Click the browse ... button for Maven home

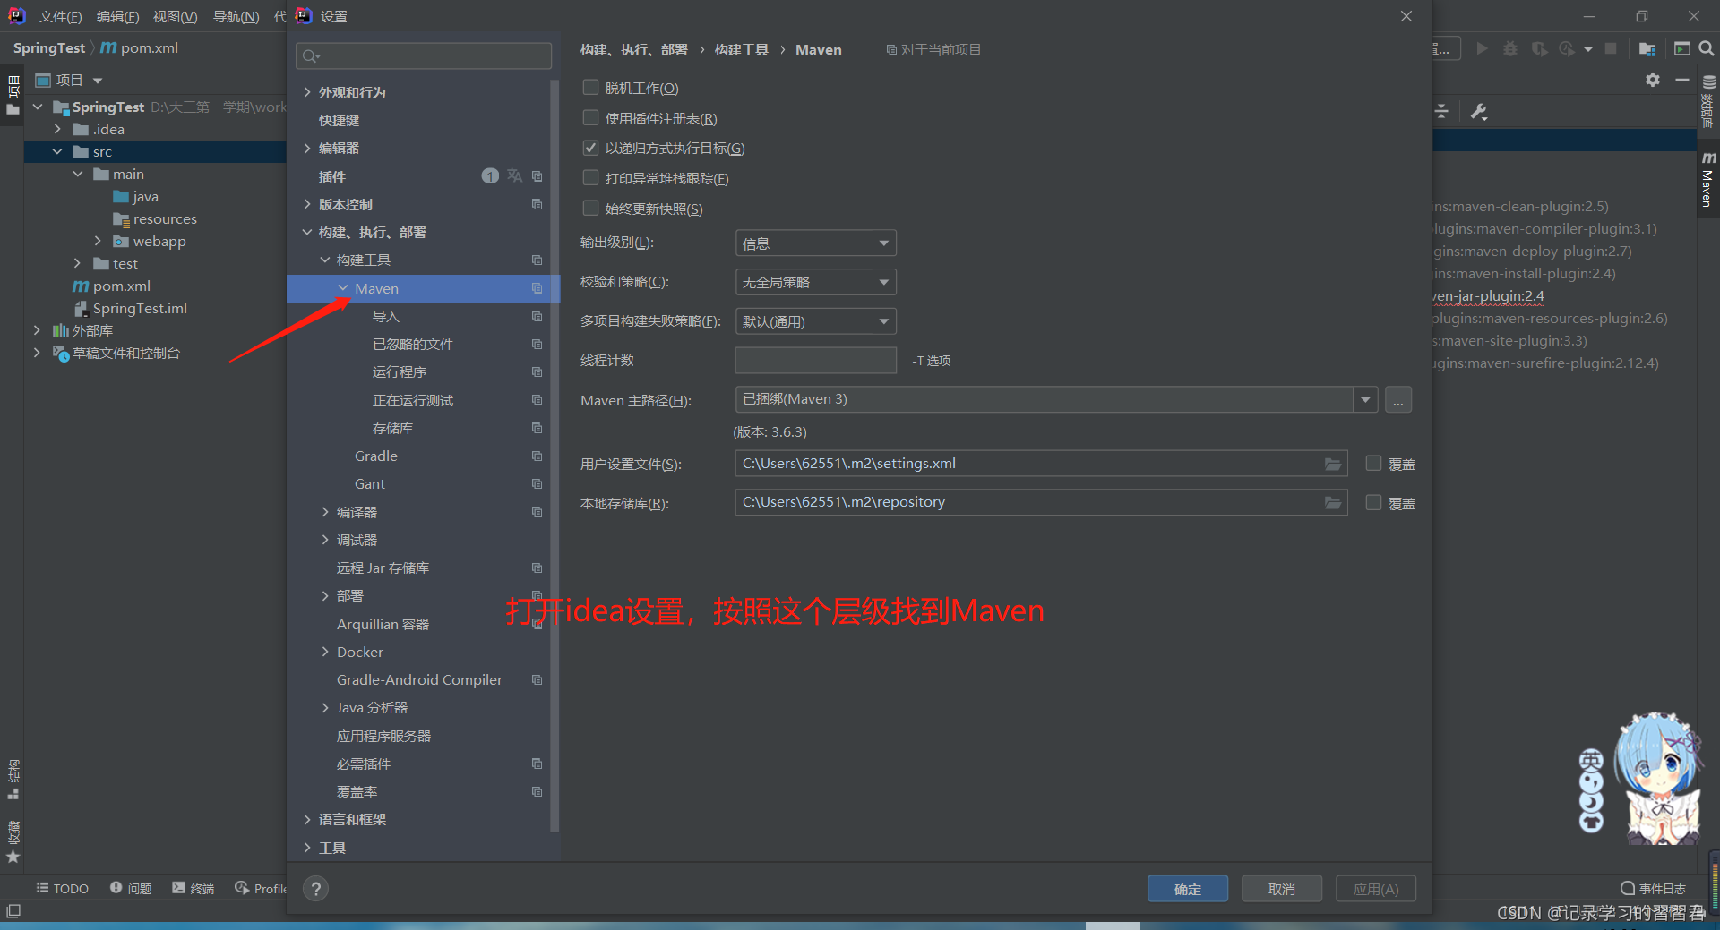tap(1398, 399)
